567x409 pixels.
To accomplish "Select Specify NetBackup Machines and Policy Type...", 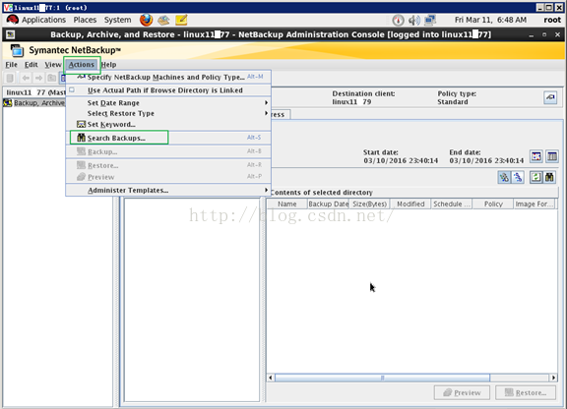I will click(168, 77).
